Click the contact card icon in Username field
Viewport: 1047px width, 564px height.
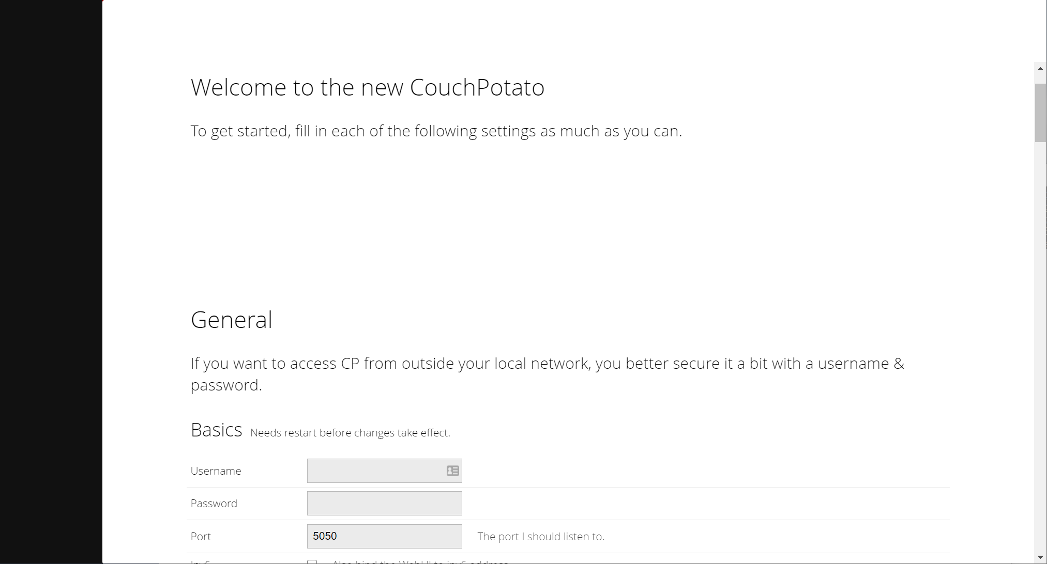(x=452, y=471)
